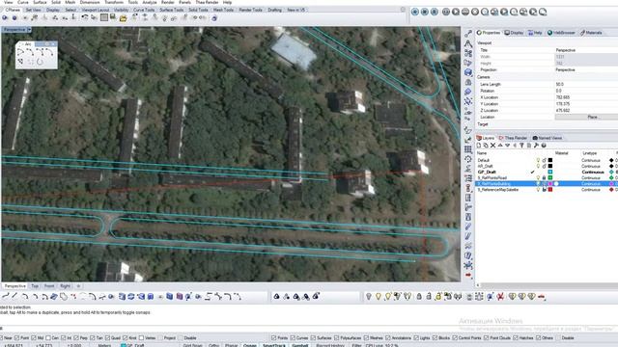This screenshot has width=618, height=347.
Task: Open the Projection Perspective dropdown
Action: pos(586,69)
